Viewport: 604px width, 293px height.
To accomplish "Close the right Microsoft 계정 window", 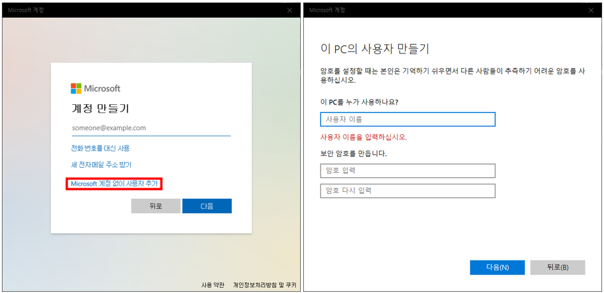I will coord(591,10).
